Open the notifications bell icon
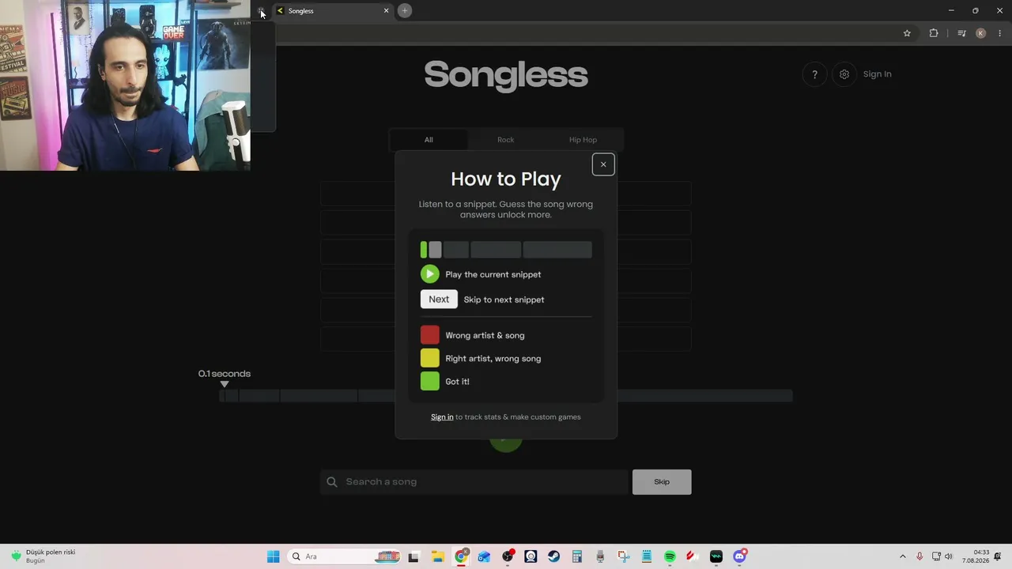The height and width of the screenshot is (569, 1012). click(x=998, y=556)
